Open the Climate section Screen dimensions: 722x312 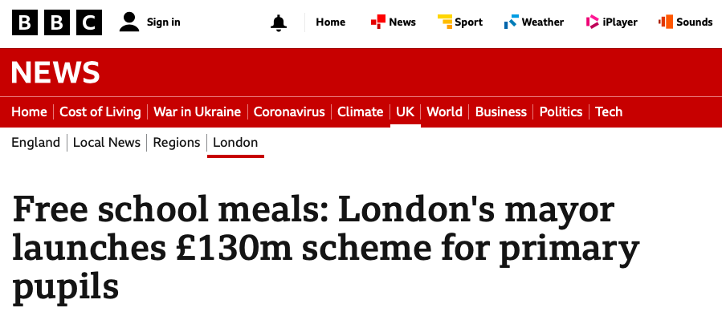click(361, 111)
